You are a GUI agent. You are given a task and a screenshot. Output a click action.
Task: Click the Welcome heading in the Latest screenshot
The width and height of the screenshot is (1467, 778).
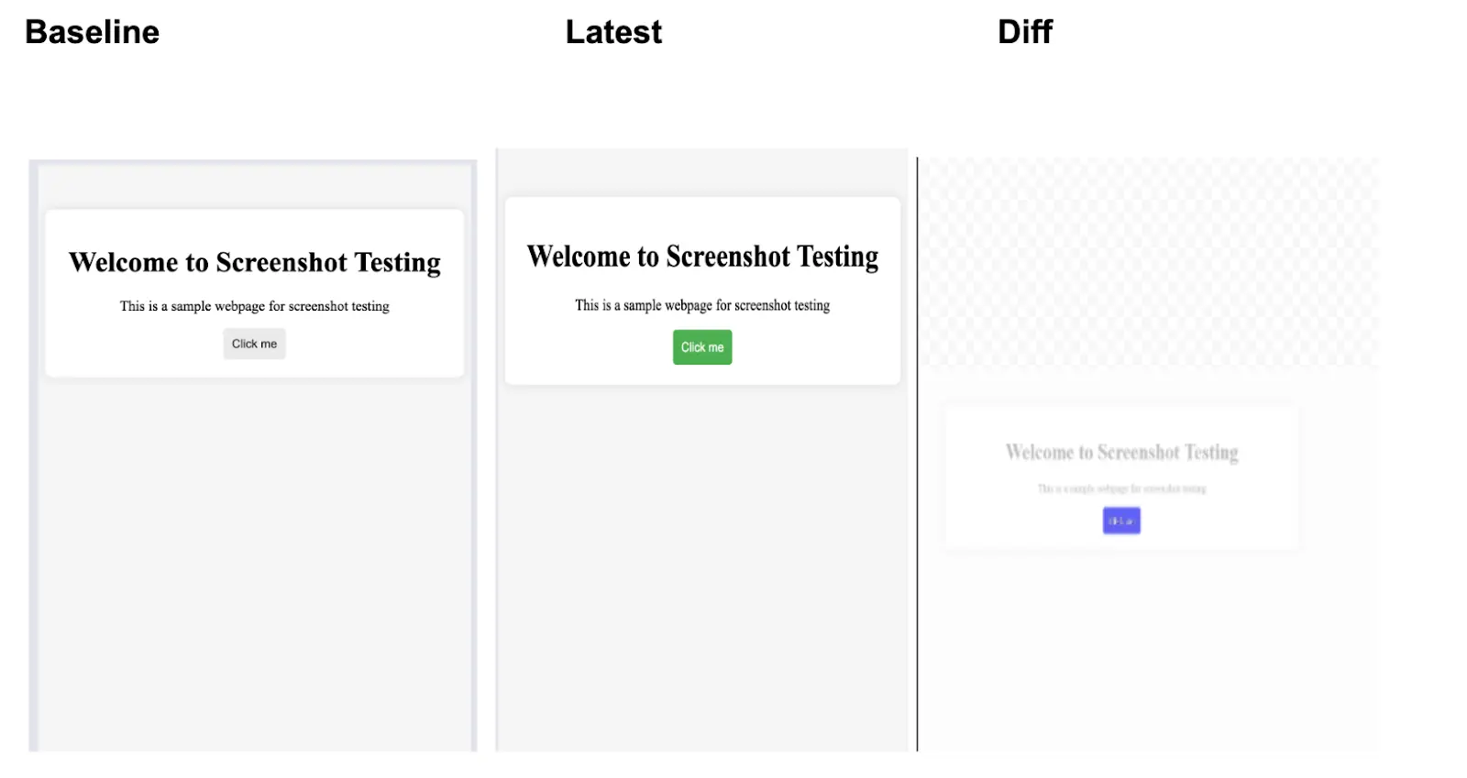701,257
